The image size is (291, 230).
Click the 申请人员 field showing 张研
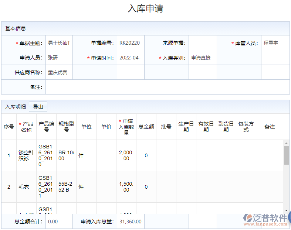coord(59,58)
